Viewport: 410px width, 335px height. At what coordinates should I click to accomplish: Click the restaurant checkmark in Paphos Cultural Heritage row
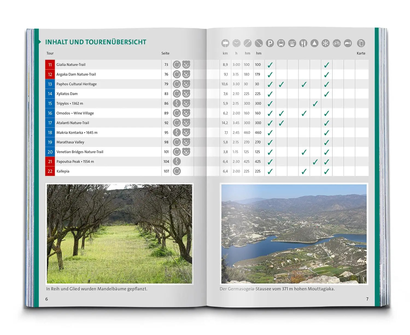(x=304, y=84)
